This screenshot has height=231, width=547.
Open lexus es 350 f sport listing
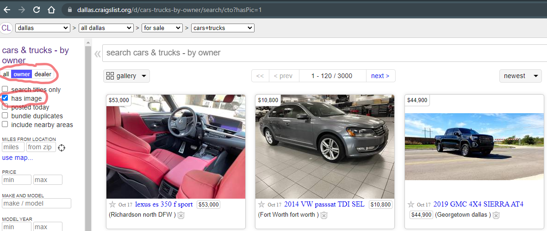tap(164, 204)
